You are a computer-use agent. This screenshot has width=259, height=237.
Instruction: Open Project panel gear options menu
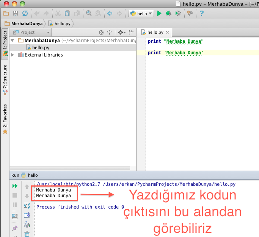122,33
